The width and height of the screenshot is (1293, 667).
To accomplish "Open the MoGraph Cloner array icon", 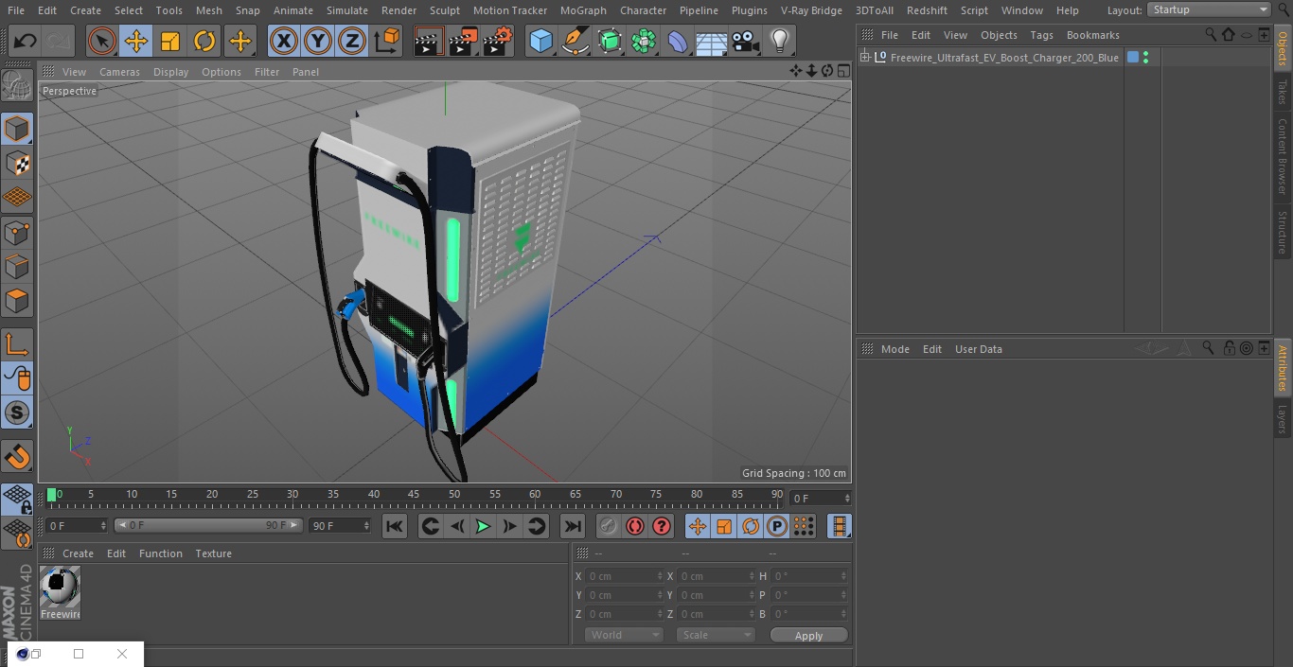I will [644, 41].
